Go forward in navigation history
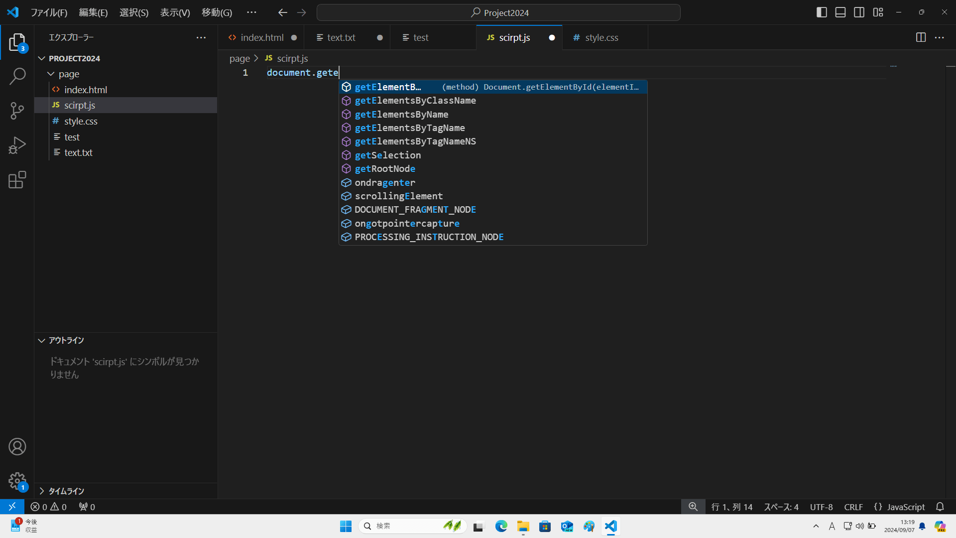Viewport: 956px width, 538px height. (x=302, y=12)
